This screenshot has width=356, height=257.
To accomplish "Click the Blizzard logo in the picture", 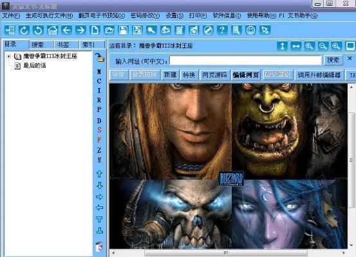I will pyautogui.click(x=231, y=179).
